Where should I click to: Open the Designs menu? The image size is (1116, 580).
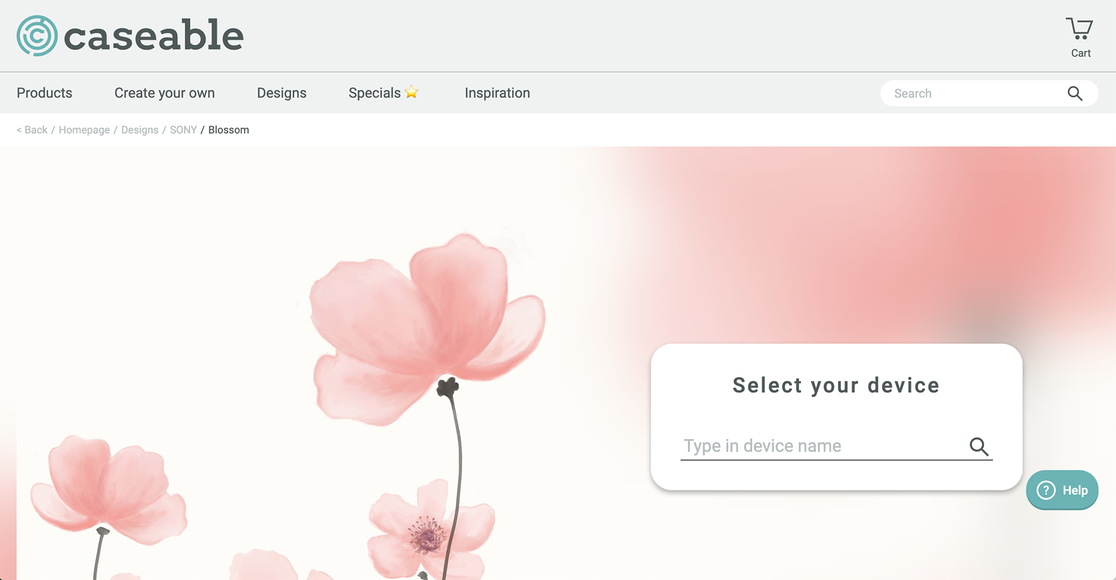(x=281, y=93)
